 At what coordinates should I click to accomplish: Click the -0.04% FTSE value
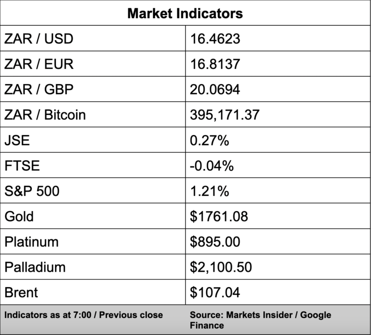[212, 166]
